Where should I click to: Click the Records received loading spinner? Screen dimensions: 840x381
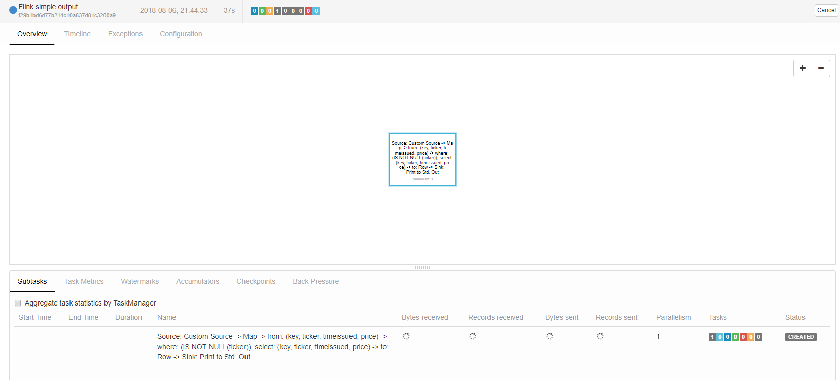tap(473, 336)
